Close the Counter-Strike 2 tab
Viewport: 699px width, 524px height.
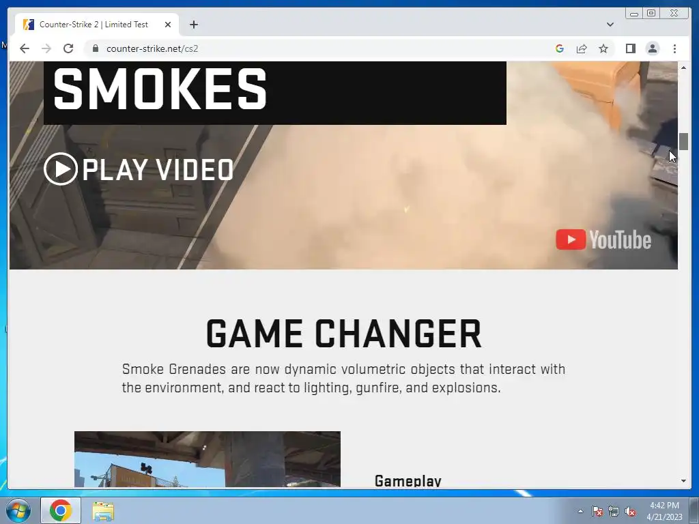(x=168, y=25)
